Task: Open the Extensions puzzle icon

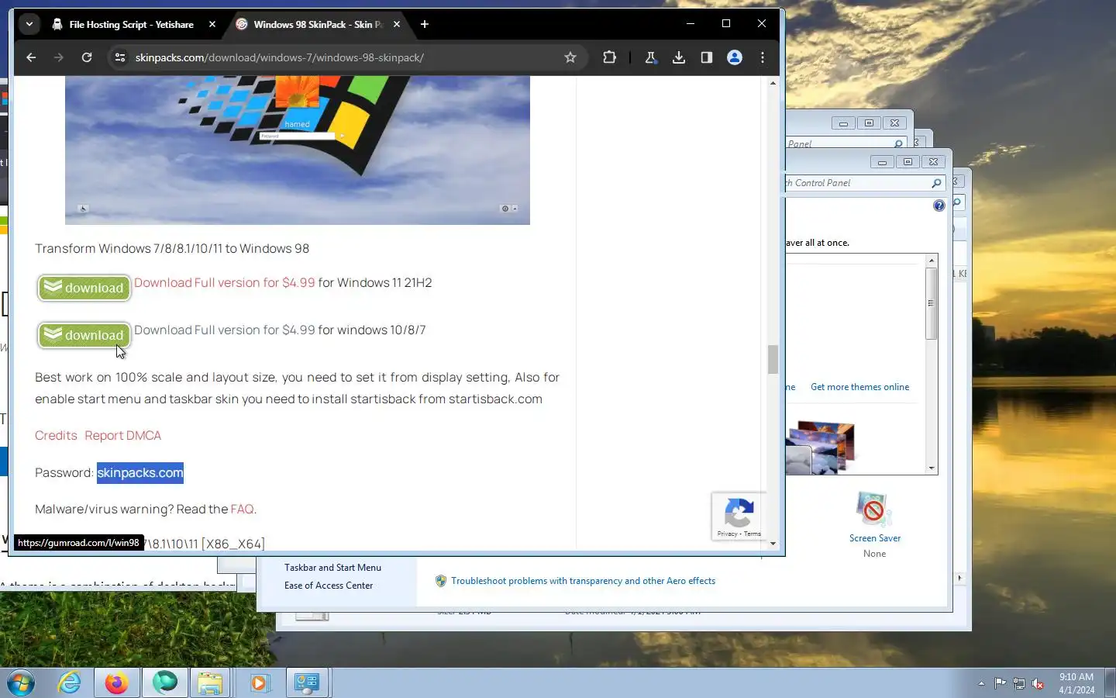Action: (x=609, y=57)
